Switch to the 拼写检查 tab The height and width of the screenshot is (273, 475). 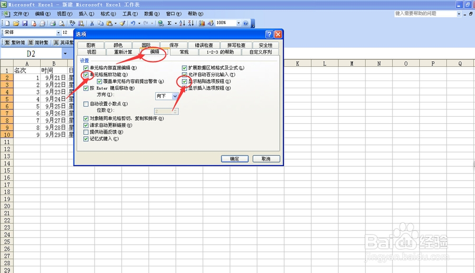coord(236,45)
